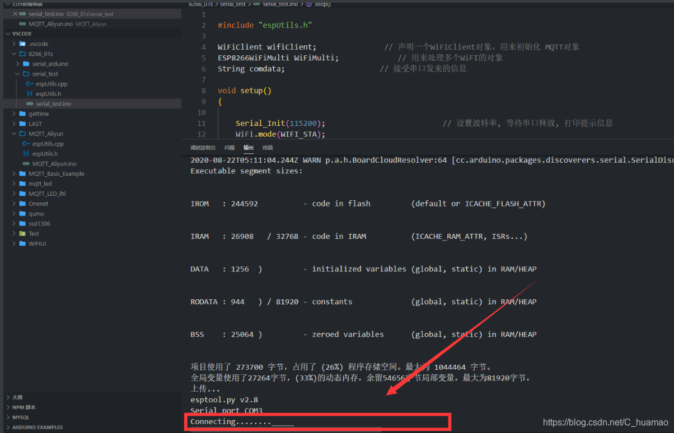Click the #include "espUtils.h" code line

[265, 25]
